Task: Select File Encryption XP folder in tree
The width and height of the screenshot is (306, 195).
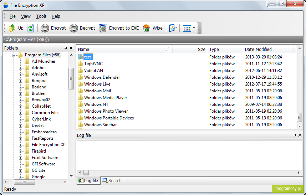Action: click(x=49, y=145)
